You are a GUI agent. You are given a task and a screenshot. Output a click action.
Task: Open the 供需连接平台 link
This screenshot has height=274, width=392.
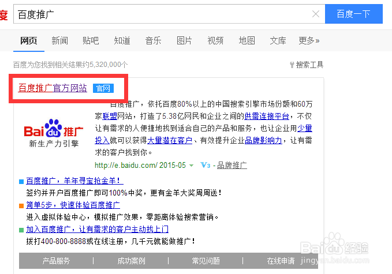(267, 116)
